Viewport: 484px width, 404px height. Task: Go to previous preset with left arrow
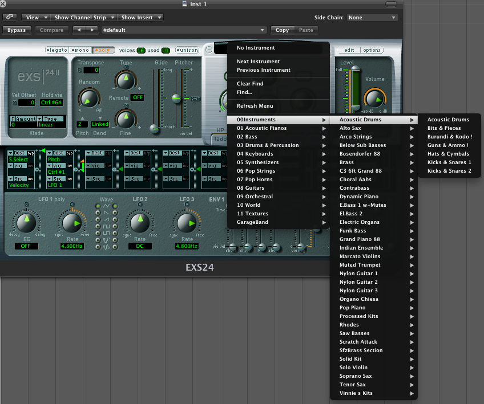(79, 30)
